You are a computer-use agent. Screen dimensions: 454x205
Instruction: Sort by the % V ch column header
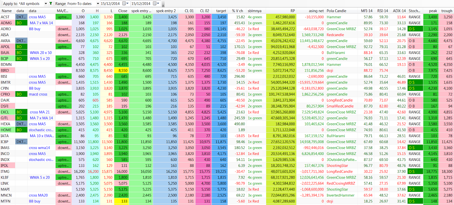pyautogui.click(x=237, y=11)
